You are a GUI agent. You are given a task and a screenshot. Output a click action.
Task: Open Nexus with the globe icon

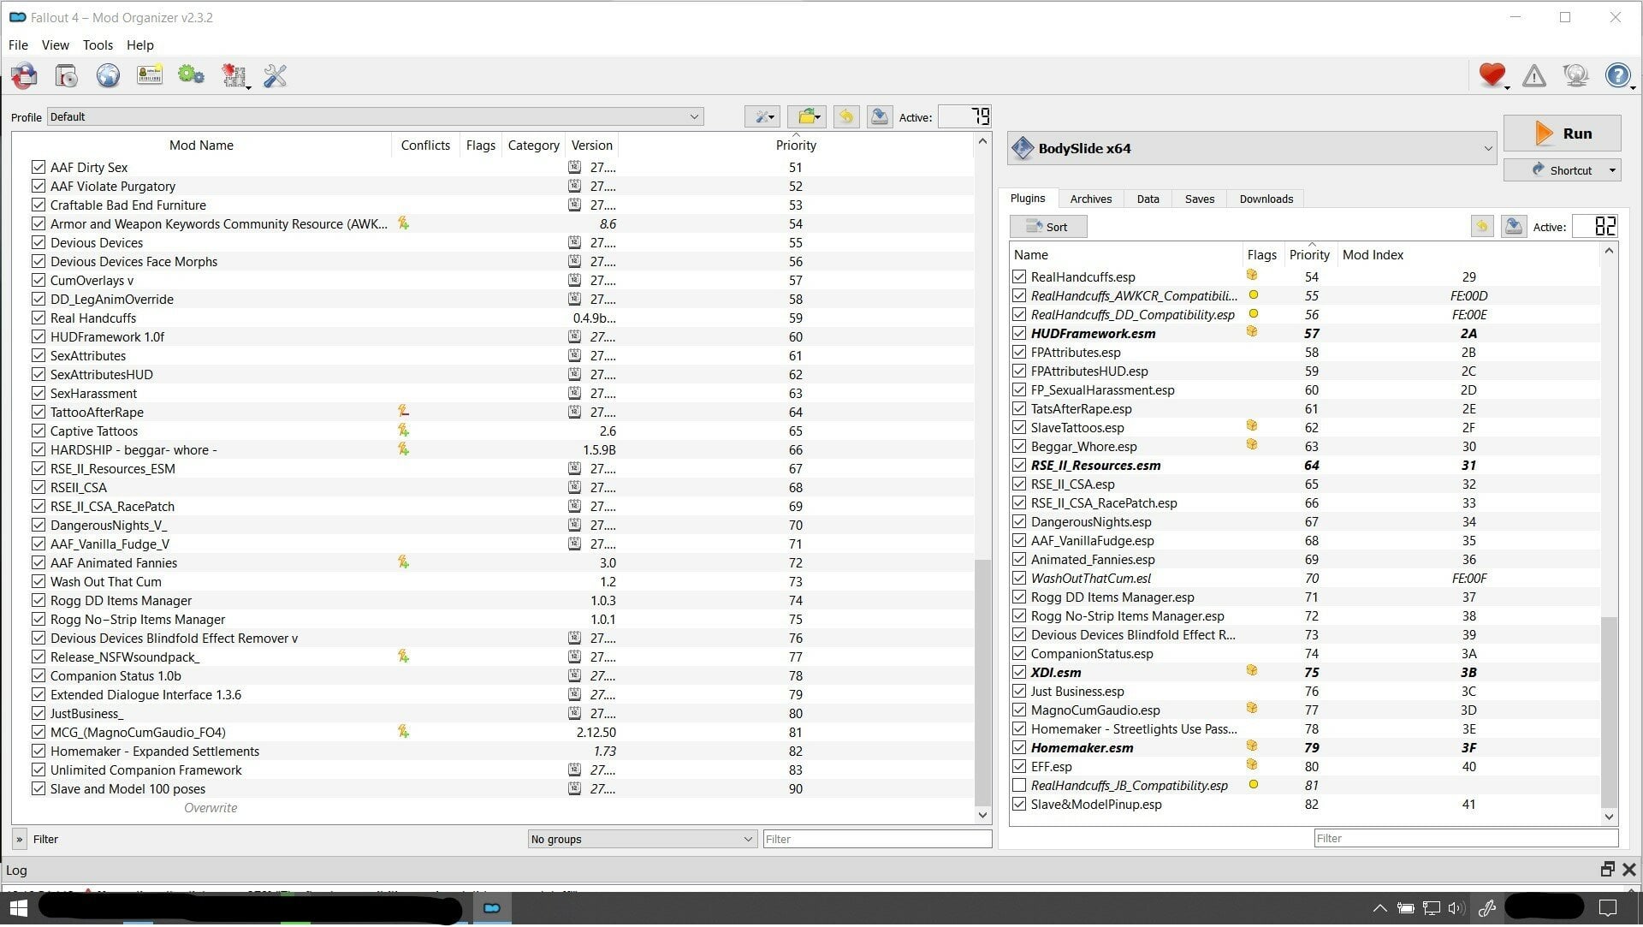(x=108, y=76)
